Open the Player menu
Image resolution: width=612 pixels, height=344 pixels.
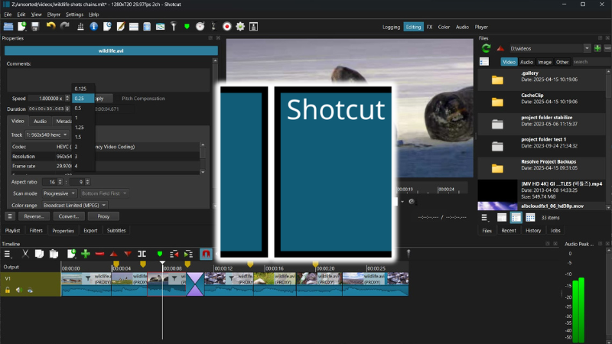tap(54, 15)
